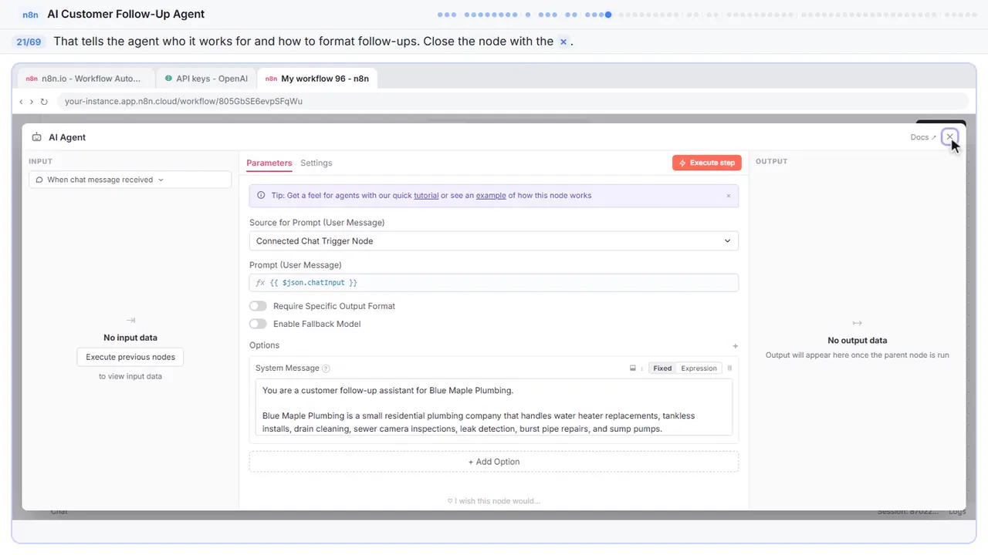
Task: Click the Add Option button
Action: (494, 462)
